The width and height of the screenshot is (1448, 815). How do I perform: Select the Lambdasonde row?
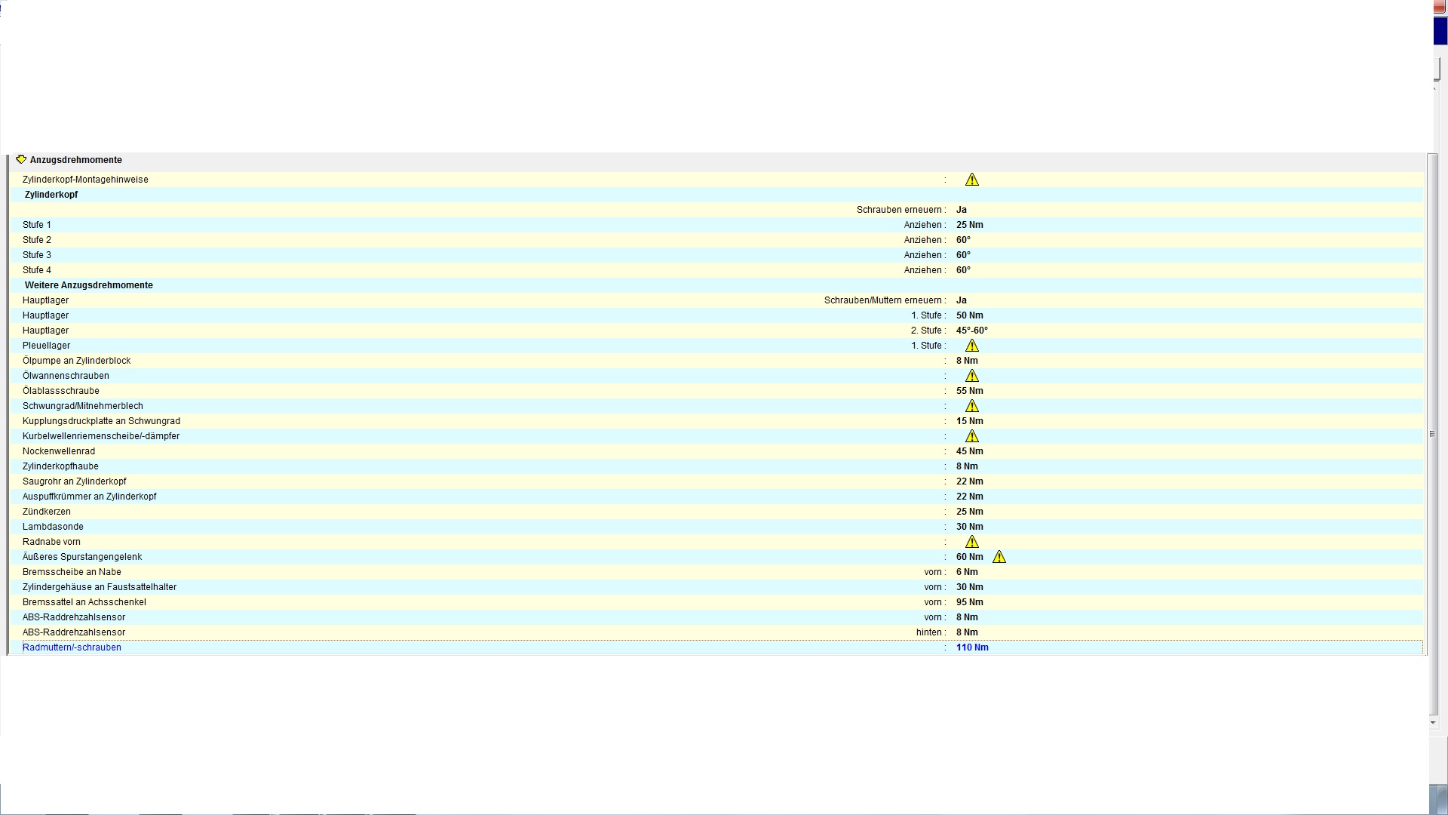point(53,527)
